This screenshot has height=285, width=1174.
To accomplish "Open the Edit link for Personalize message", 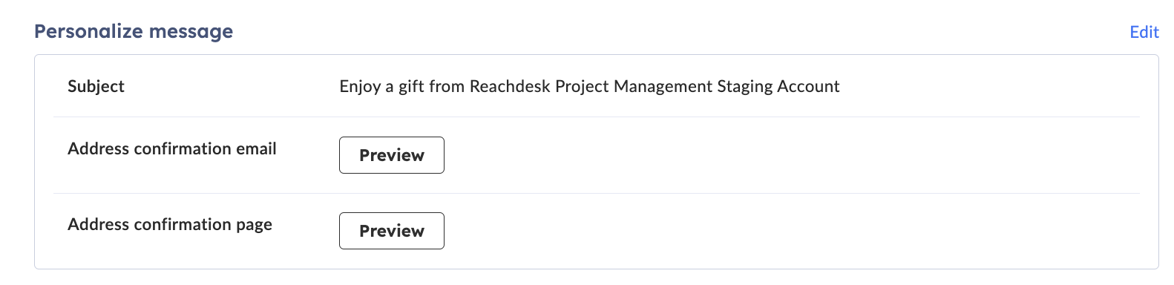I will tap(1144, 32).
